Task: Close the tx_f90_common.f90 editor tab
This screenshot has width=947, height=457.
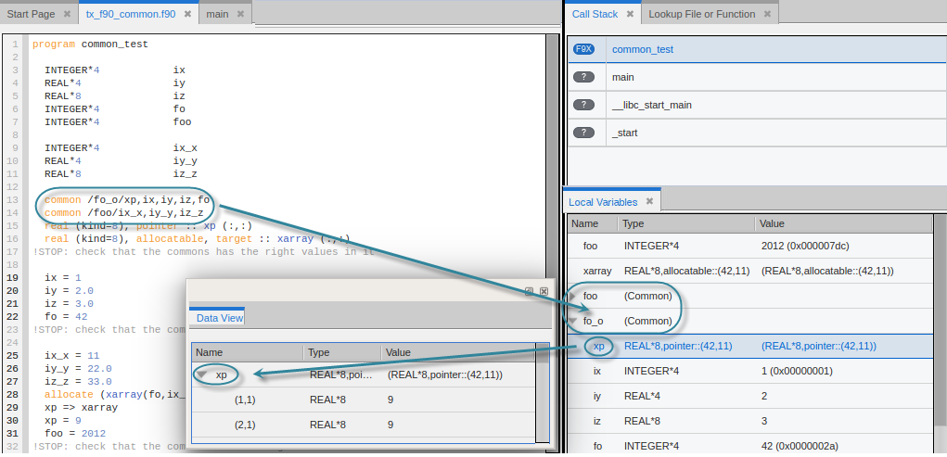Action: tap(187, 15)
